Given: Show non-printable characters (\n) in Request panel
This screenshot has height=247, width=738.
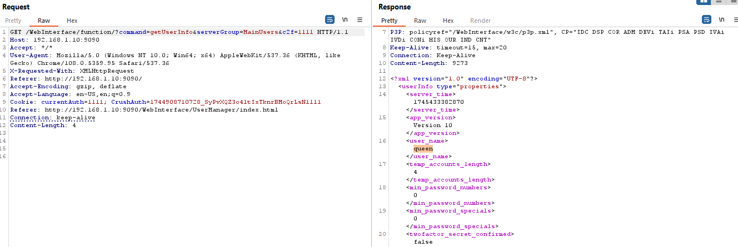Looking at the screenshot, I should point(345,19).
